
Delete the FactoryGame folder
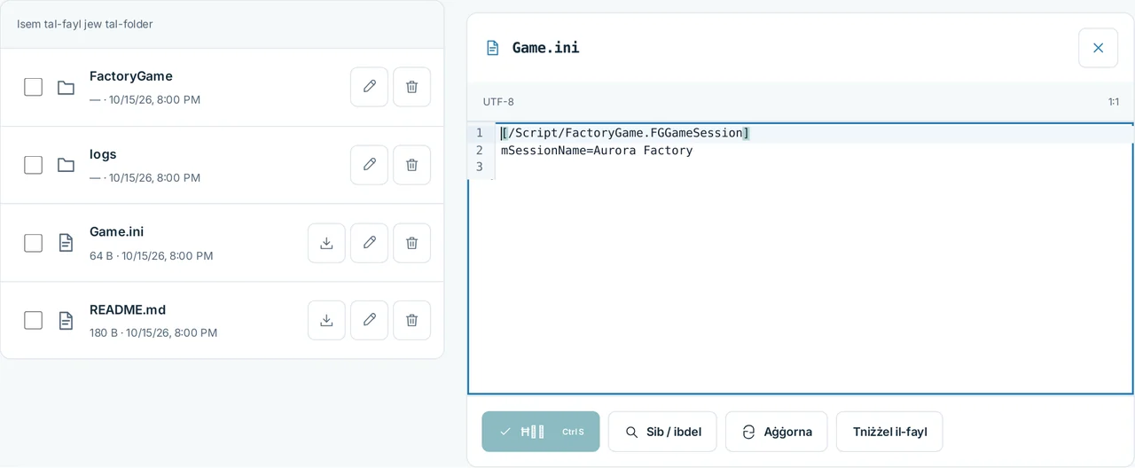click(411, 87)
